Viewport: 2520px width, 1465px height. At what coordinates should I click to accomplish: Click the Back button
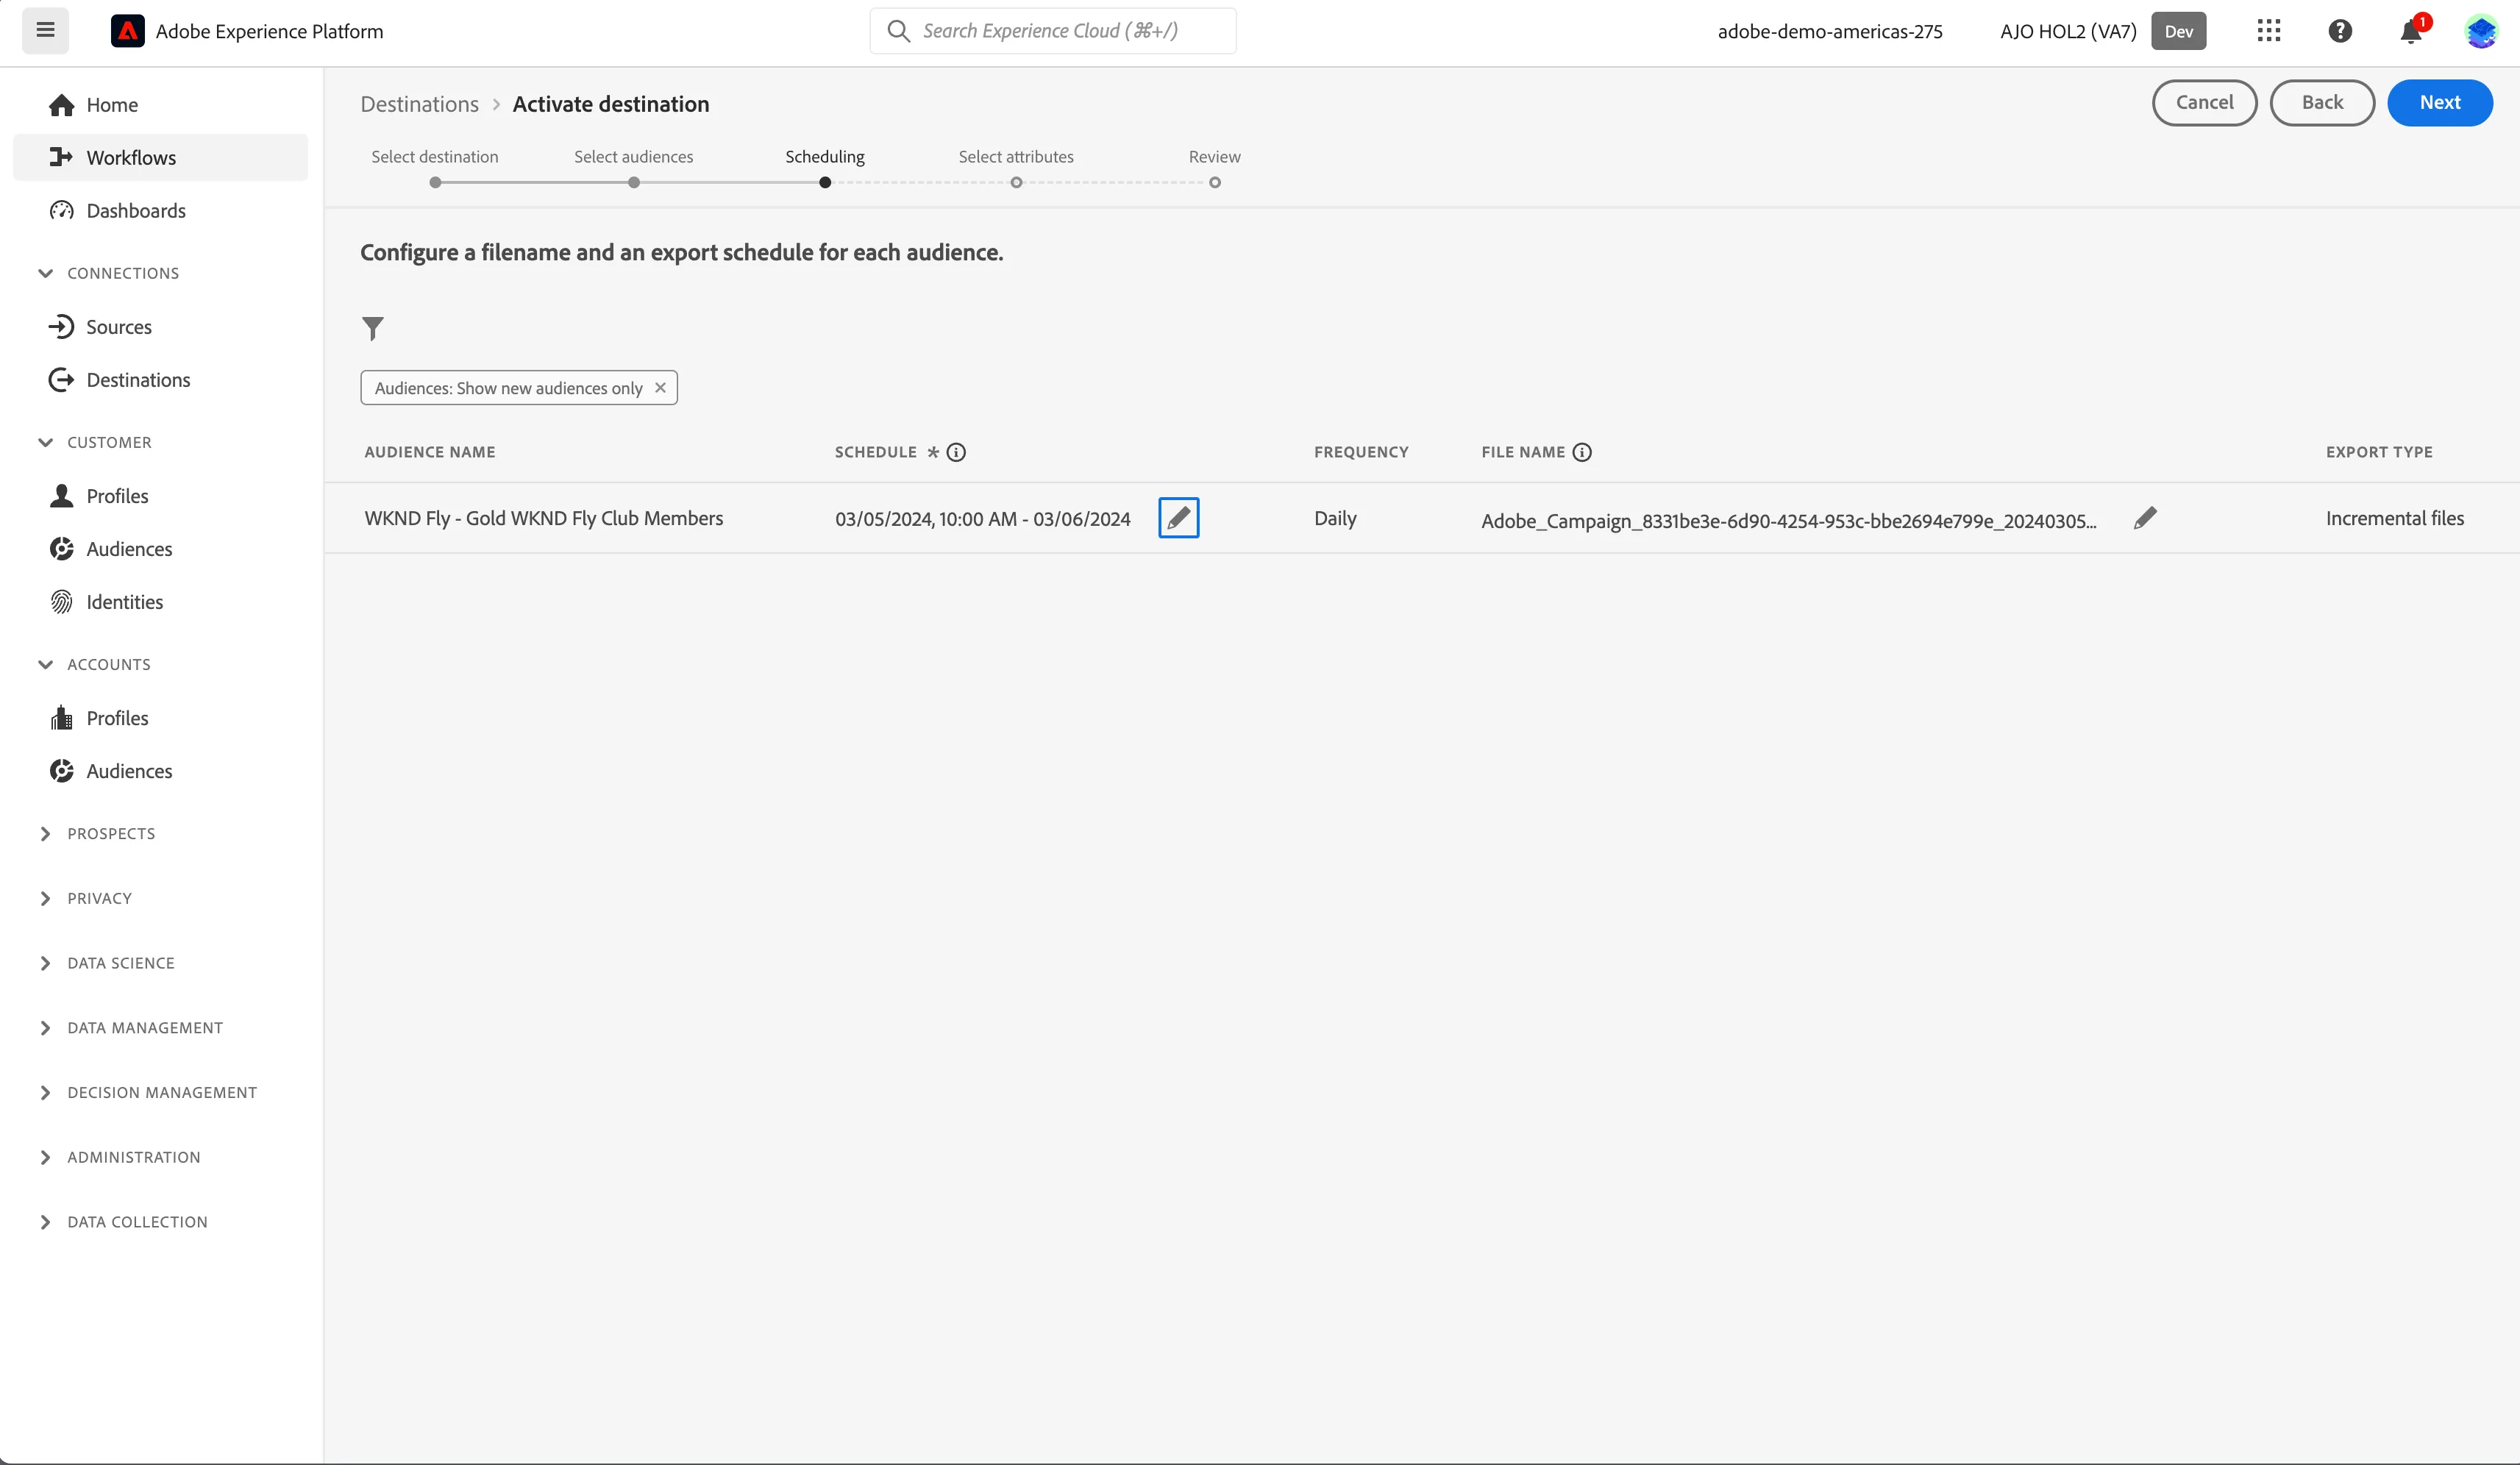(x=2322, y=103)
